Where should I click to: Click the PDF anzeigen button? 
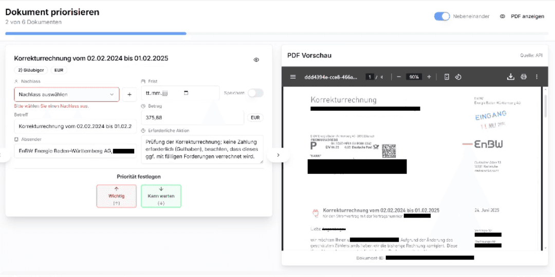pos(522,16)
